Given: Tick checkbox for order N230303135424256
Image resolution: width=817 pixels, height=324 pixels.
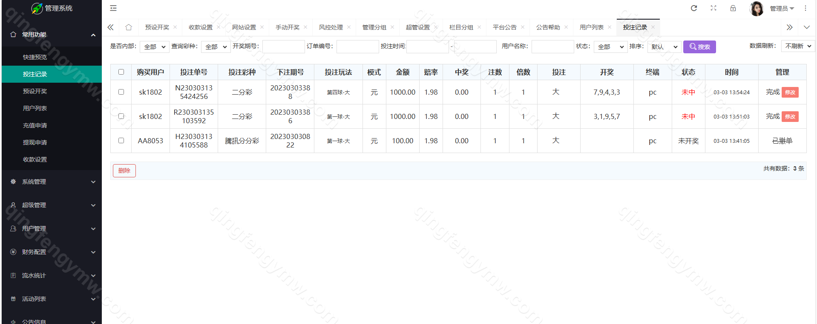Looking at the screenshot, I should tap(121, 92).
